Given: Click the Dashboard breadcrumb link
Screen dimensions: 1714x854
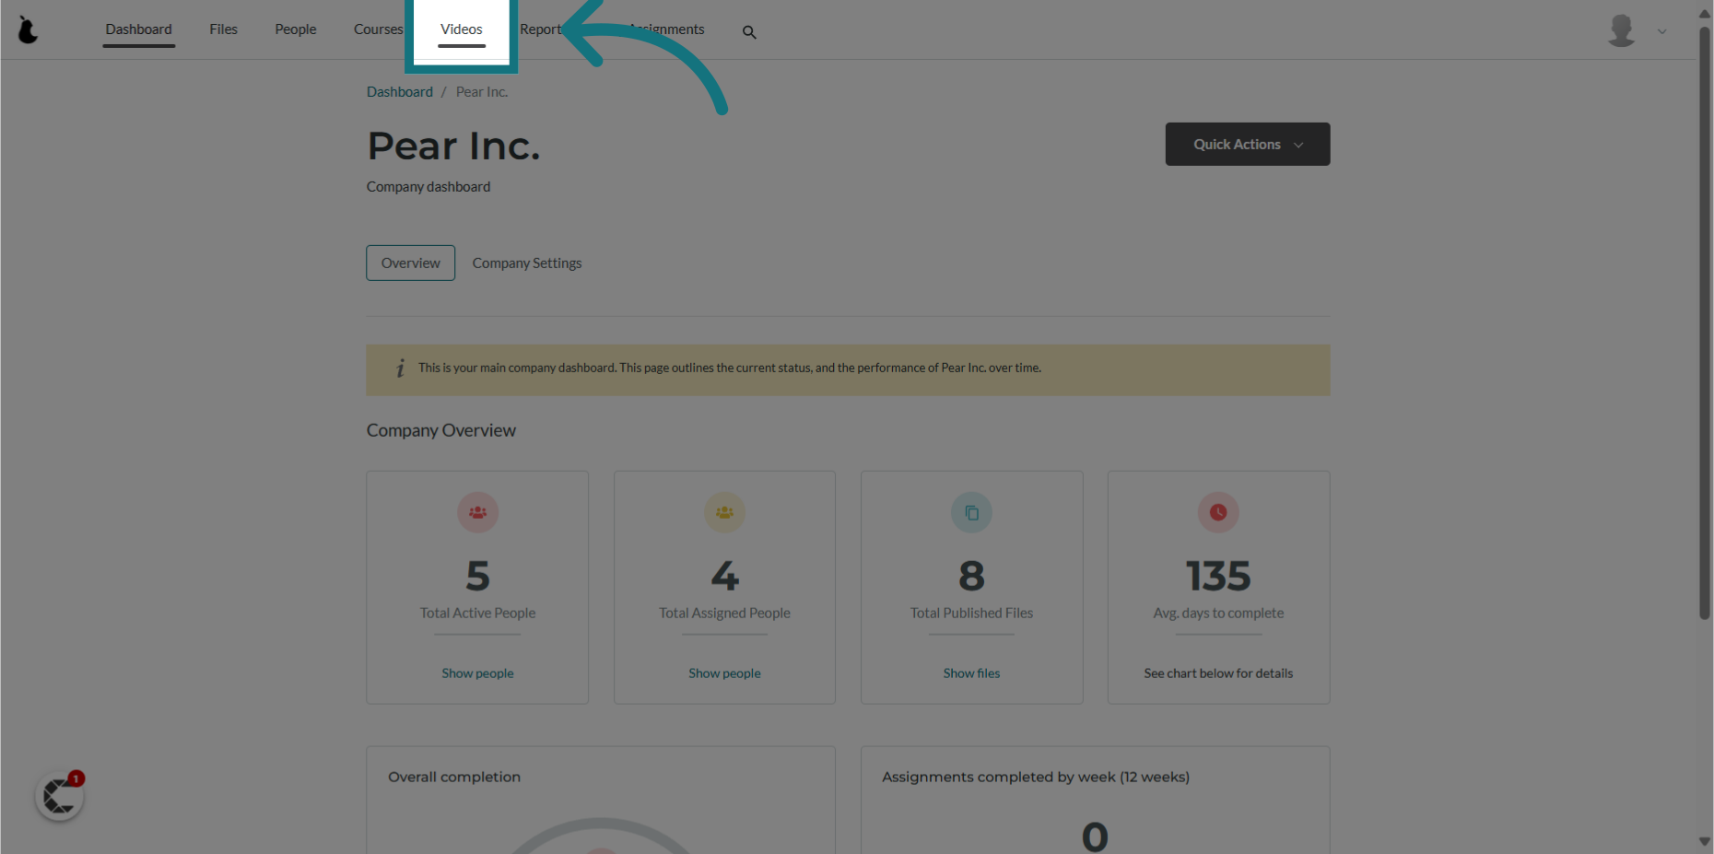Looking at the screenshot, I should [x=399, y=92].
